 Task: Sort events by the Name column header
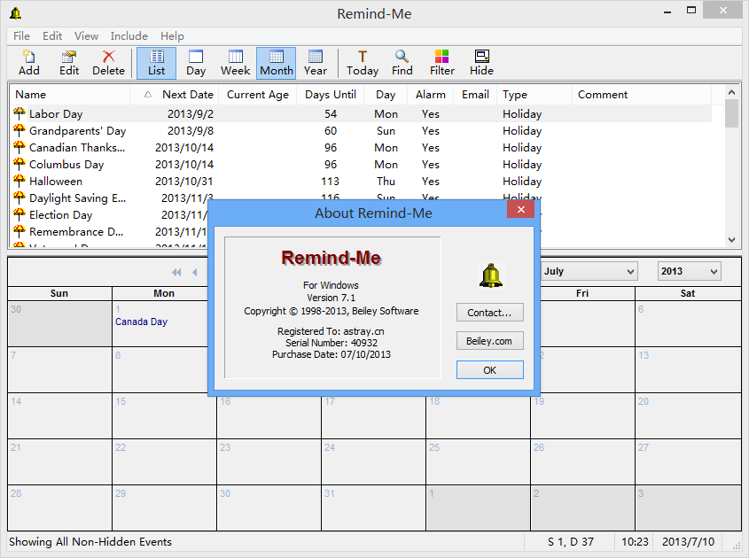pyautogui.click(x=70, y=95)
